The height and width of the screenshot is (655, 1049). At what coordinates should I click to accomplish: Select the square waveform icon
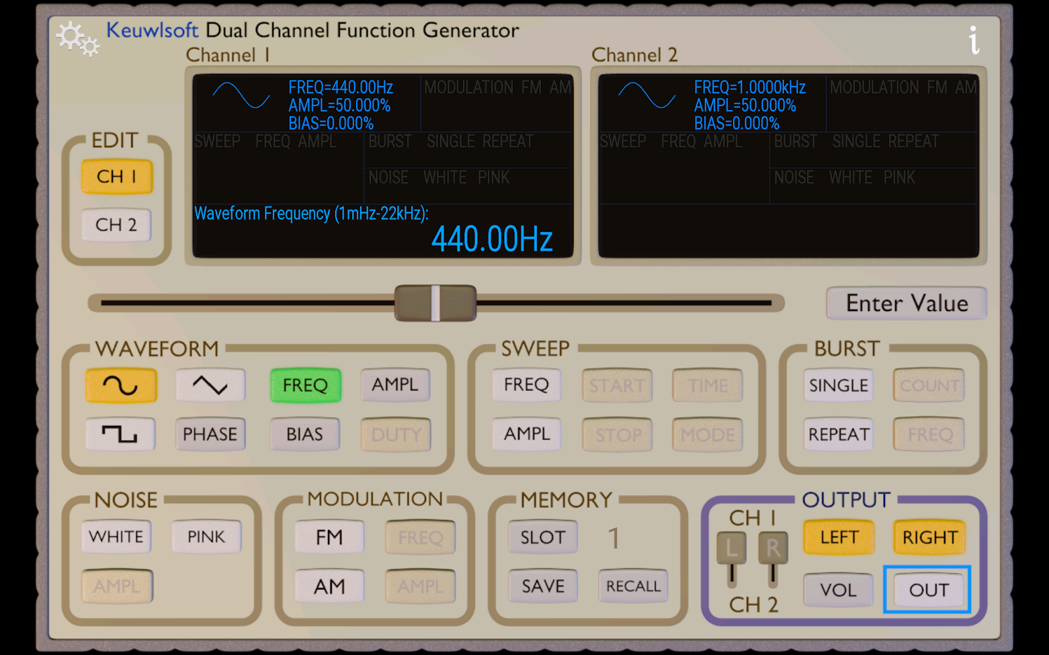point(120,434)
